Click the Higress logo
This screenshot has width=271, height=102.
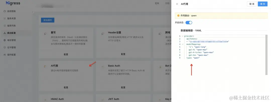[13, 3]
